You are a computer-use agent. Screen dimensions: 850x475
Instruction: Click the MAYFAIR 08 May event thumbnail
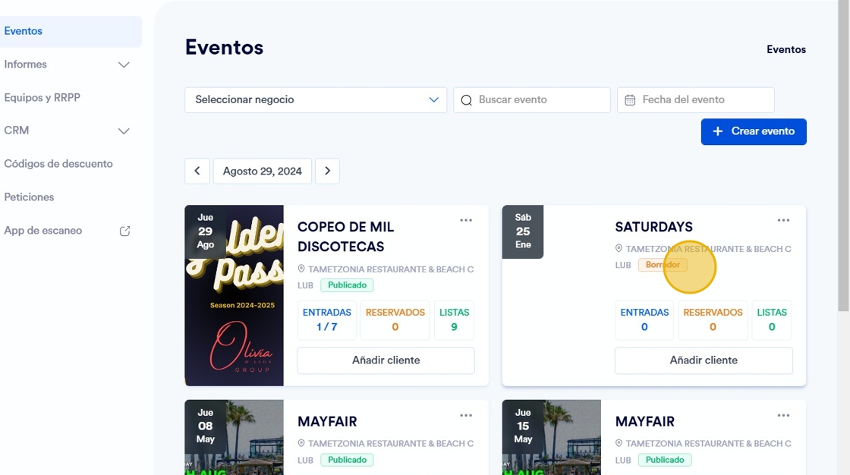click(x=235, y=437)
